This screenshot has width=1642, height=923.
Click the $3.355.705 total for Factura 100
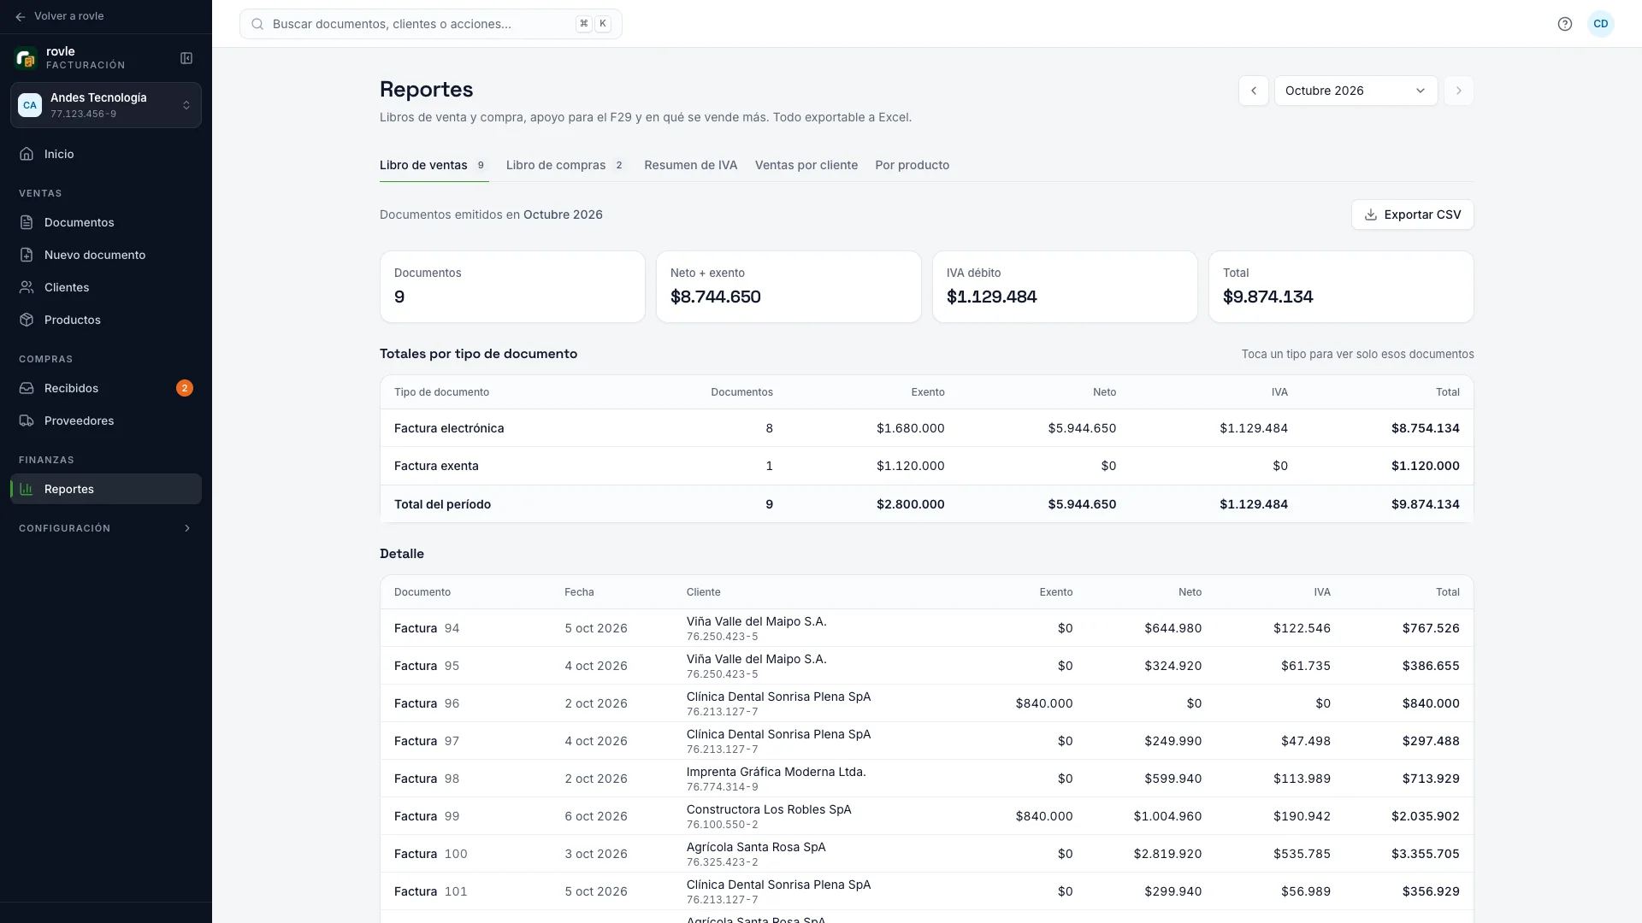[1426, 854]
